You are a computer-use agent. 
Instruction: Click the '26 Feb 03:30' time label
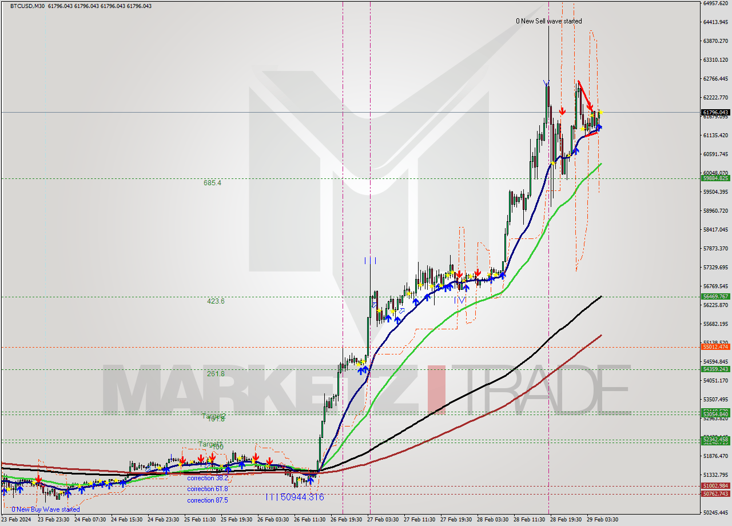(x=273, y=520)
